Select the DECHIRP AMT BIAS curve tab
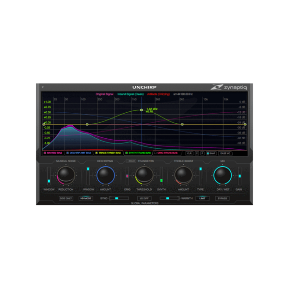Image resolution: width=289 pixels, height=289 pixels. click(79, 153)
